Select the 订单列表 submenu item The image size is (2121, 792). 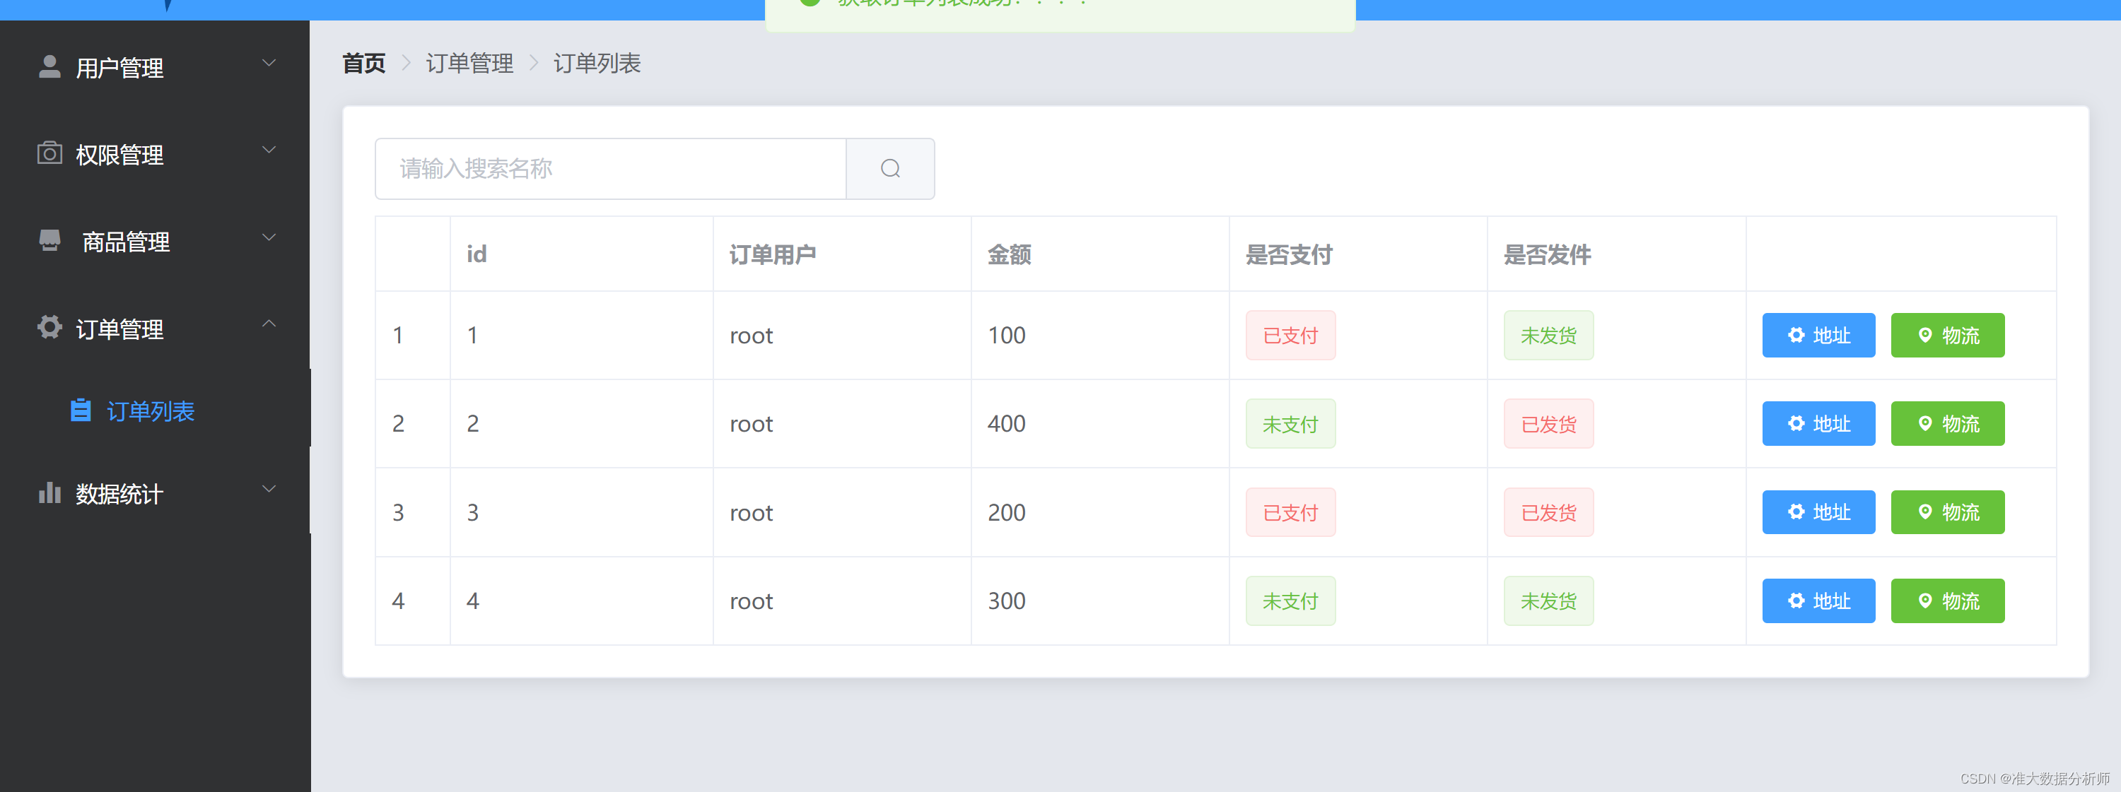click(x=155, y=410)
